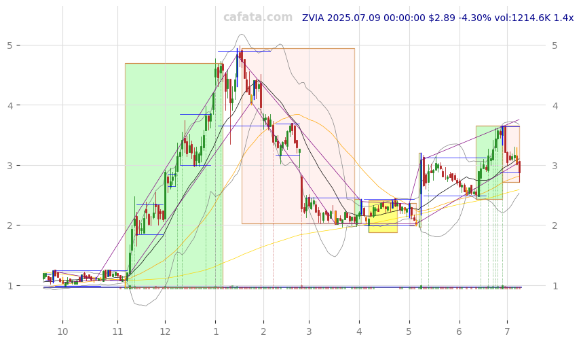Image resolution: width=581 pixels, height=343 pixels.
Task: Click left y-axis label 2
Action: pos(10,225)
